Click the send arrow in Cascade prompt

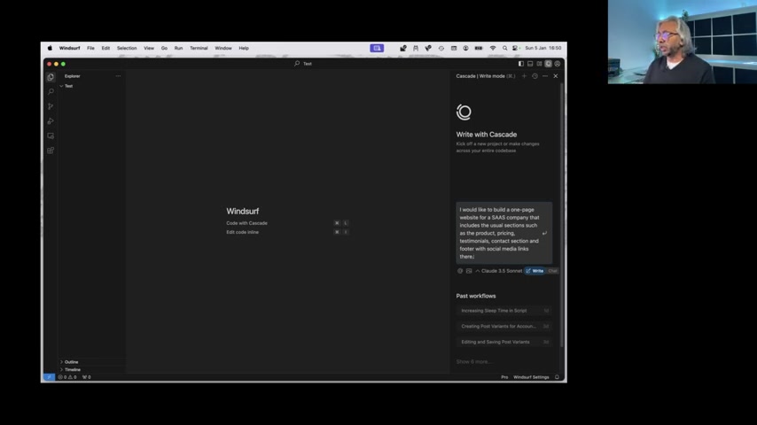(544, 233)
